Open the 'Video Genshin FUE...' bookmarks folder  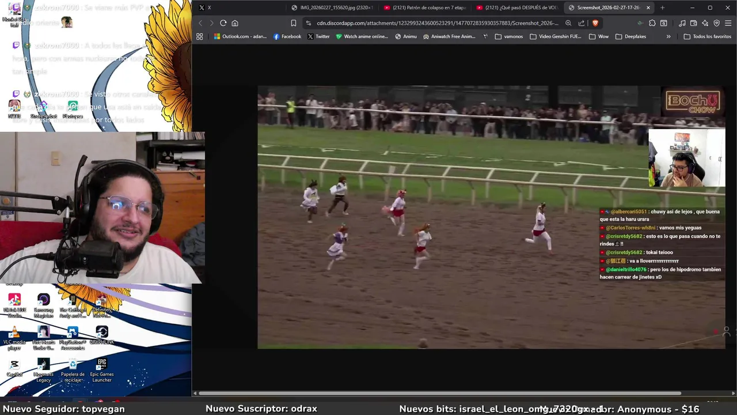pyautogui.click(x=555, y=36)
